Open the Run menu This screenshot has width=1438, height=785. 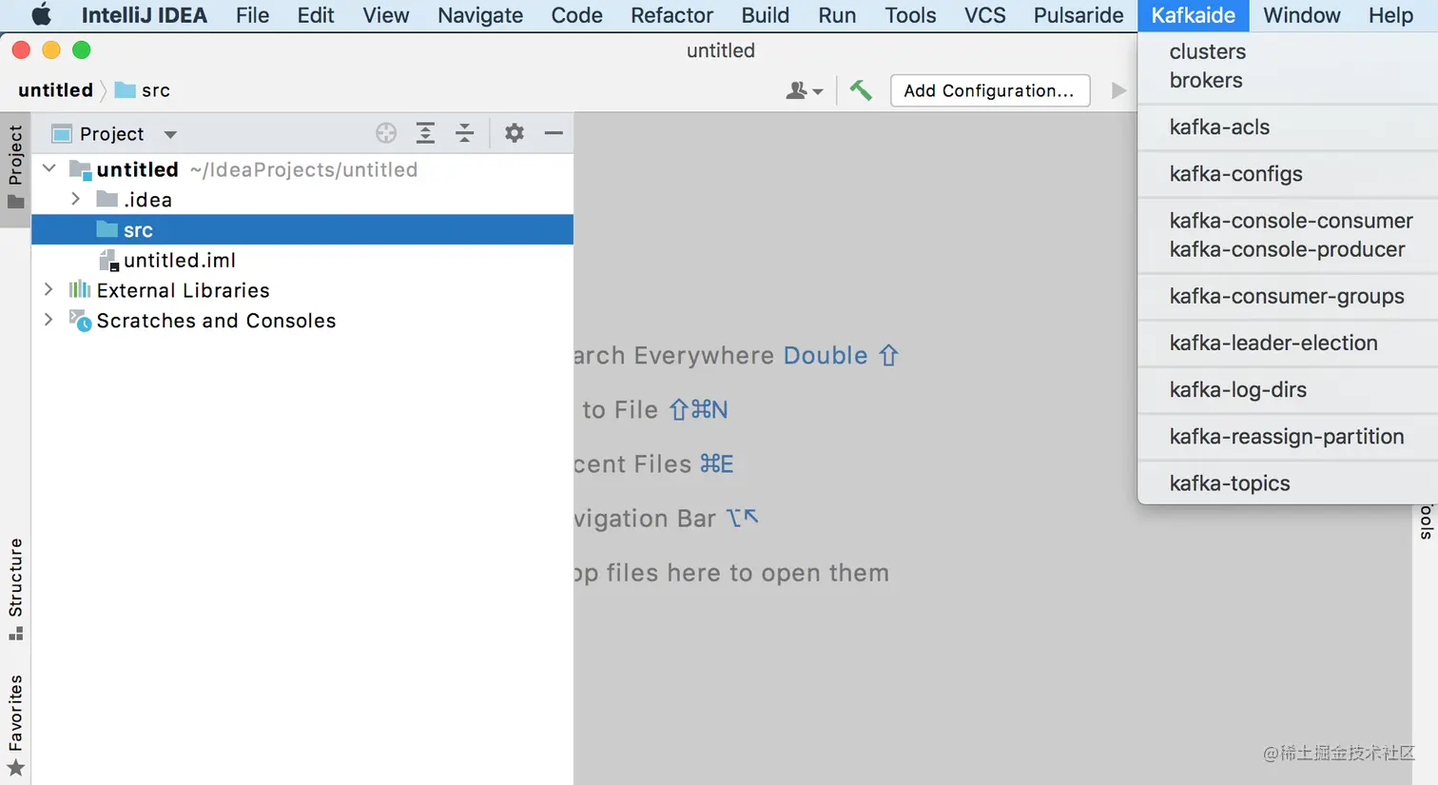pyautogui.click(x=837, y=15)
